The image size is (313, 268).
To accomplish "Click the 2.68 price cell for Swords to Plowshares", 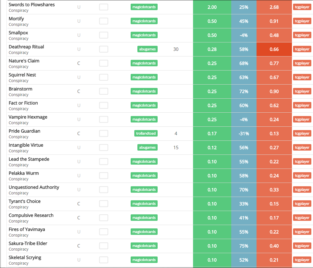I will click(274, 7).
